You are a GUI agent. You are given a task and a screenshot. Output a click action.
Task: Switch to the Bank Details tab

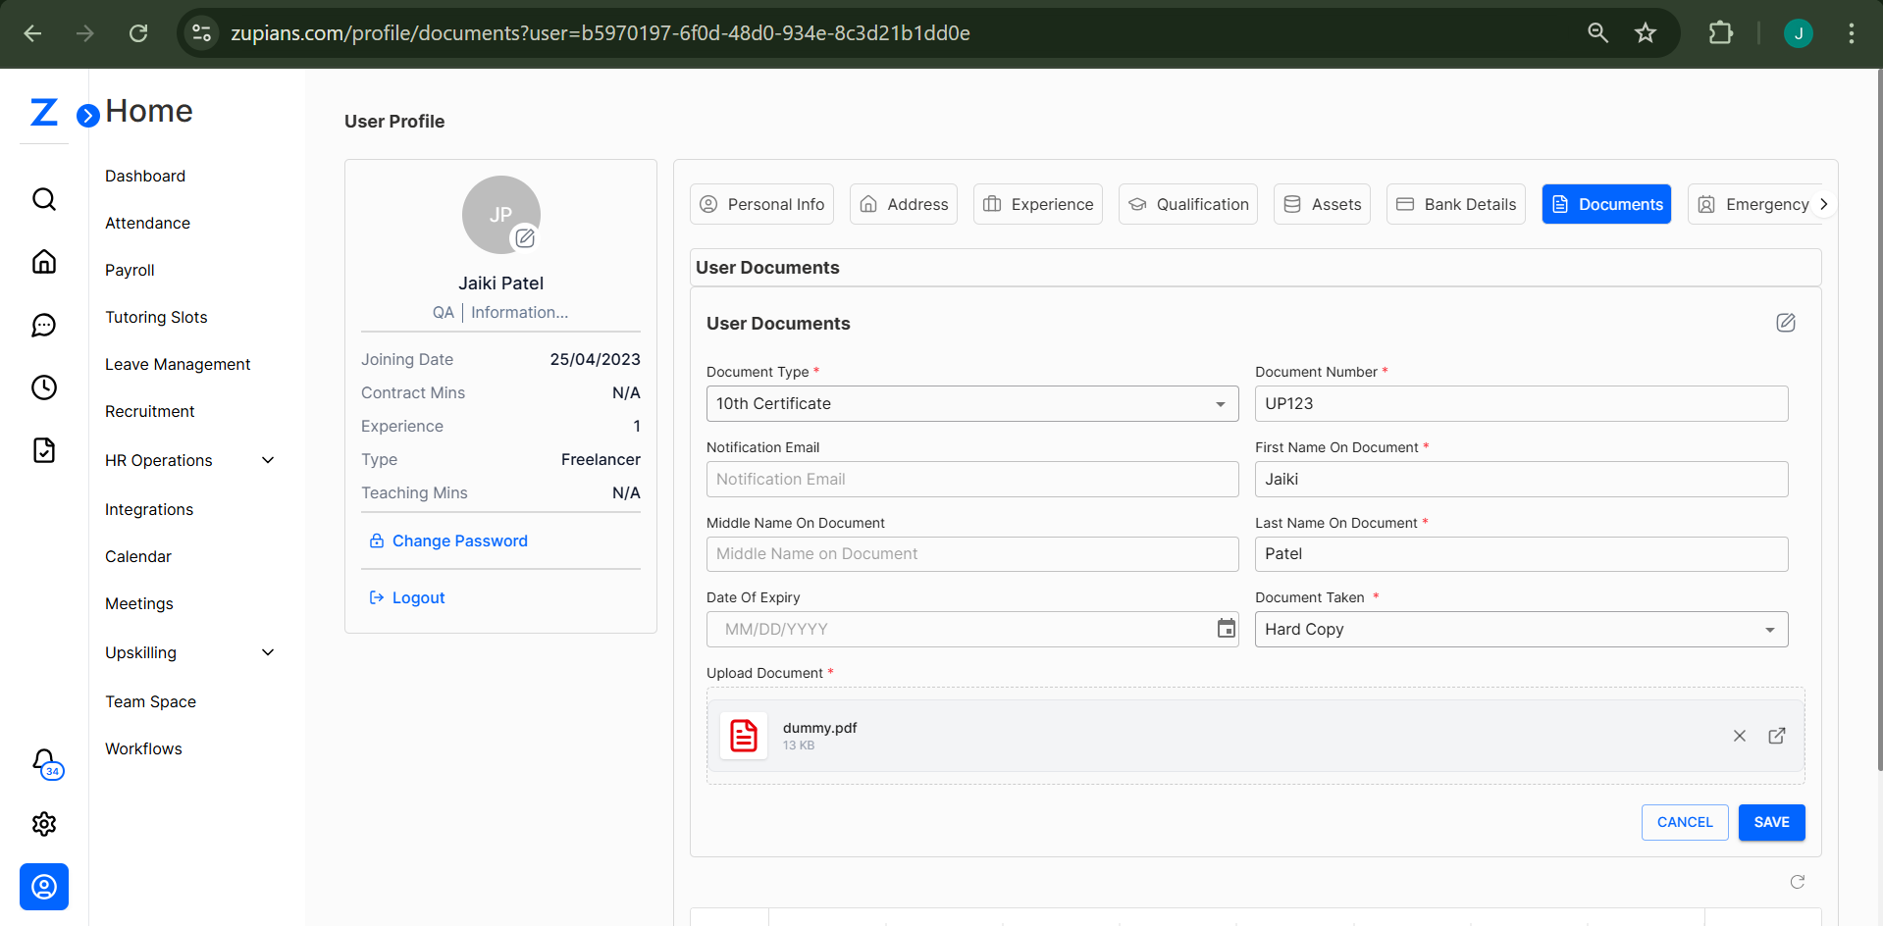tap(1455, 203)
